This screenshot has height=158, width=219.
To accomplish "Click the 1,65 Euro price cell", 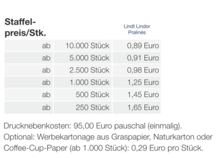I will (143, 107).
